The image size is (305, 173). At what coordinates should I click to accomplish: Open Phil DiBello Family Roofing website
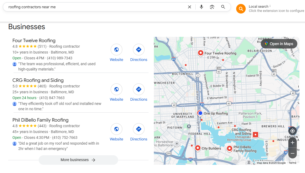click(x=116, y=132)
